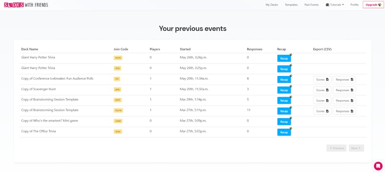
Task: Expand the Tutorials dropdown menu
Action: [x=335, y=5]
